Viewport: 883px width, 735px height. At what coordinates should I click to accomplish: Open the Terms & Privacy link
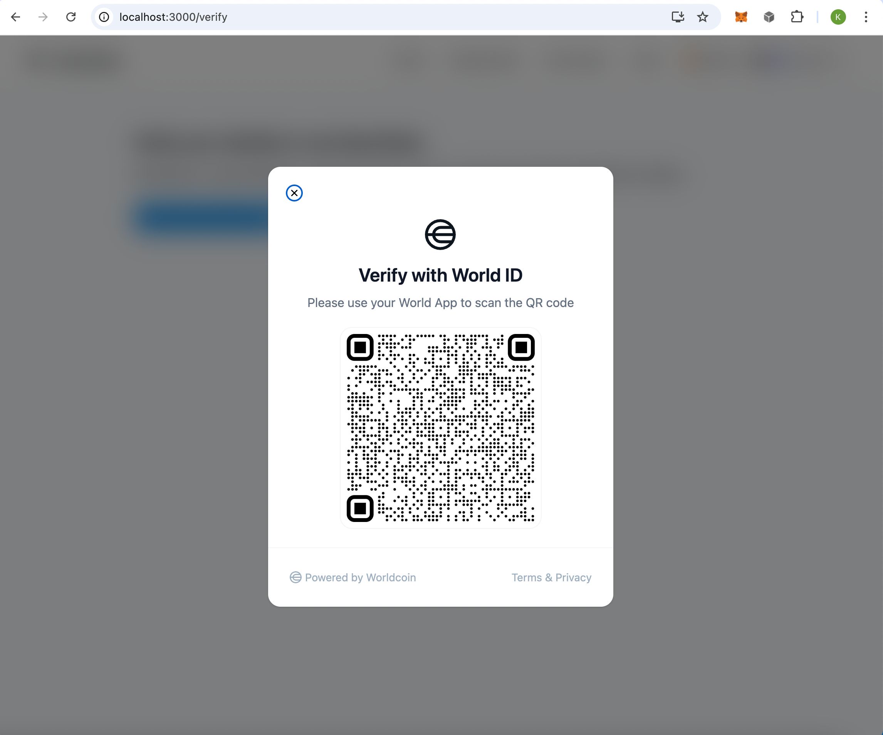point(551,577)
